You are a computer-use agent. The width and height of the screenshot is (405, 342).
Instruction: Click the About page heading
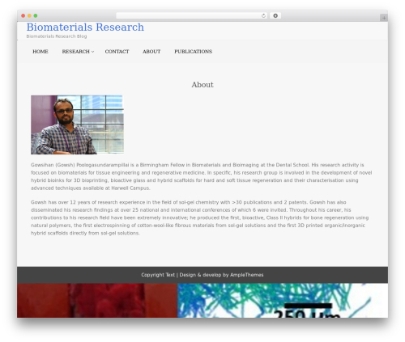coord(202,85)
